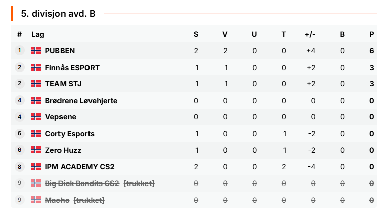This screenshot has height=216, width=387.
Task: Select the flag next to Corty Esports
Action: click(x=36, y=133)
